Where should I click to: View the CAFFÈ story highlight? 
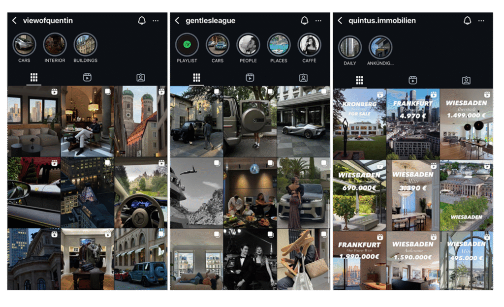pos(309,45)
